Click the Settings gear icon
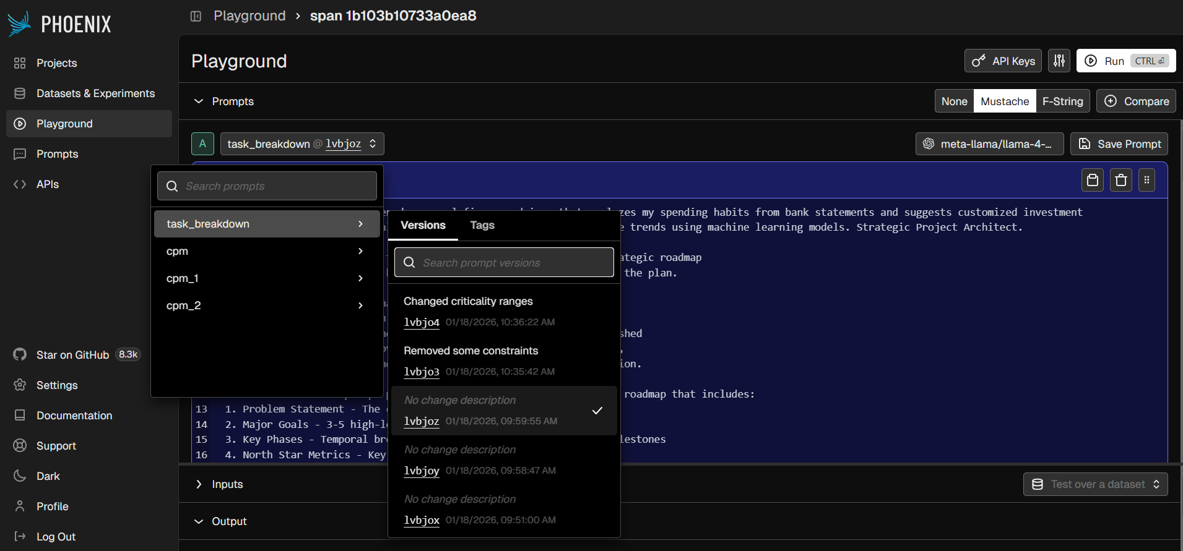Image resolution: width=1183 pixels, height=551 pixels. [x=20, y=385]
